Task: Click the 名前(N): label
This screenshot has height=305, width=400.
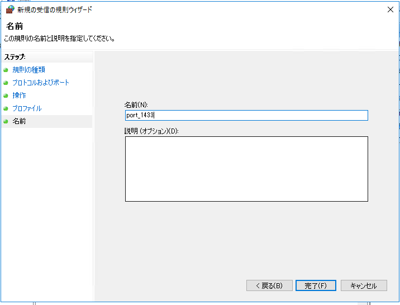Action: pyautogui.click(x=136, y=105)
